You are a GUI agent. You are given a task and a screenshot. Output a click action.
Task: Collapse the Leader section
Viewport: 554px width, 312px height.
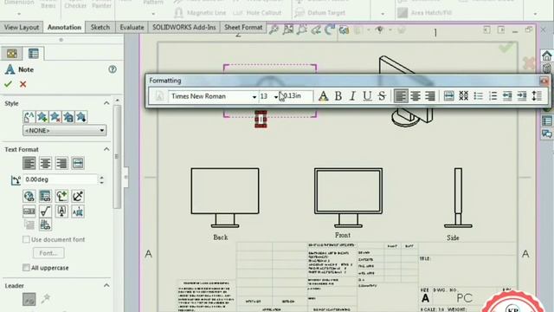pyautogui.click(x=106, y=285)
